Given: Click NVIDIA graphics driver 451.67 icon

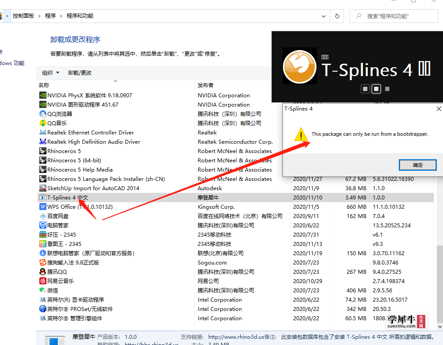Looking at the screenshot, I should [42, 104].
